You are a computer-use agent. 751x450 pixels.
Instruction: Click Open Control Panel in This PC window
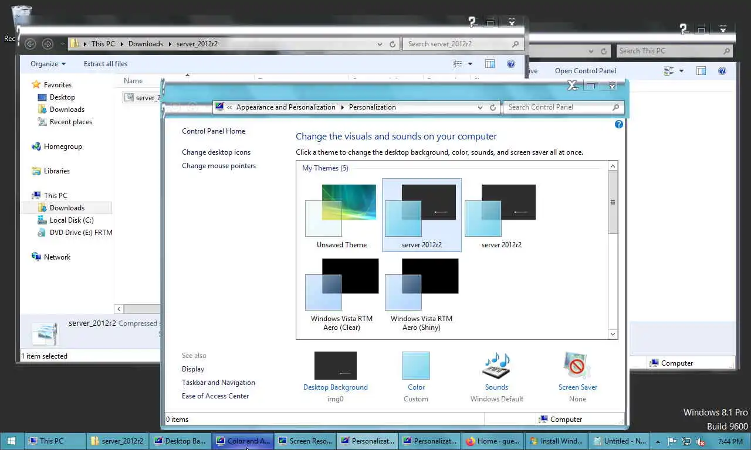point(586,71)
